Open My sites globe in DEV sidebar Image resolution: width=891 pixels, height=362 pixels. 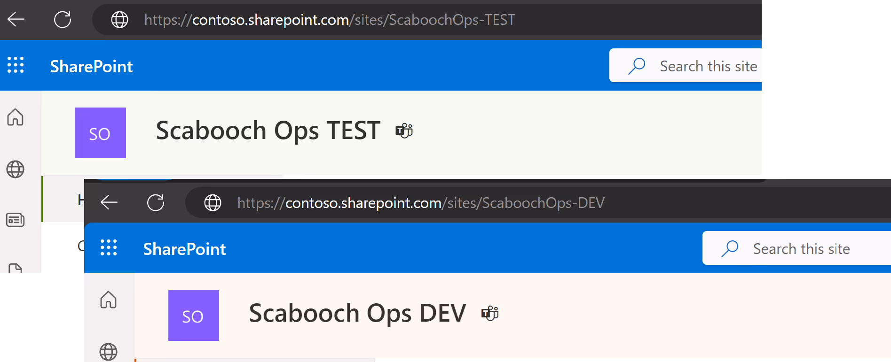coord(108,352)
